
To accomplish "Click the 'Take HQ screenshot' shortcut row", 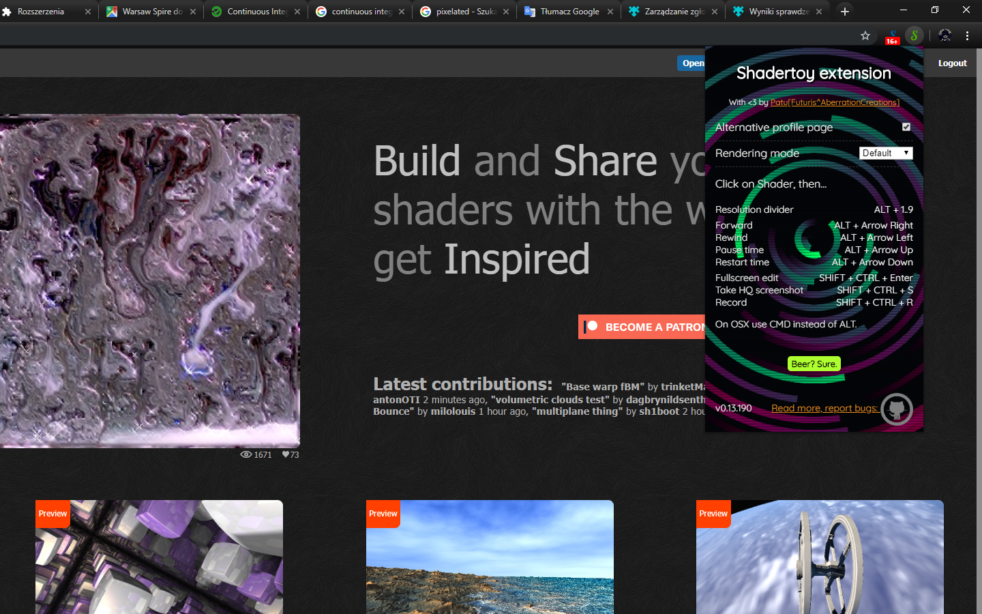I will coord(814,290).
